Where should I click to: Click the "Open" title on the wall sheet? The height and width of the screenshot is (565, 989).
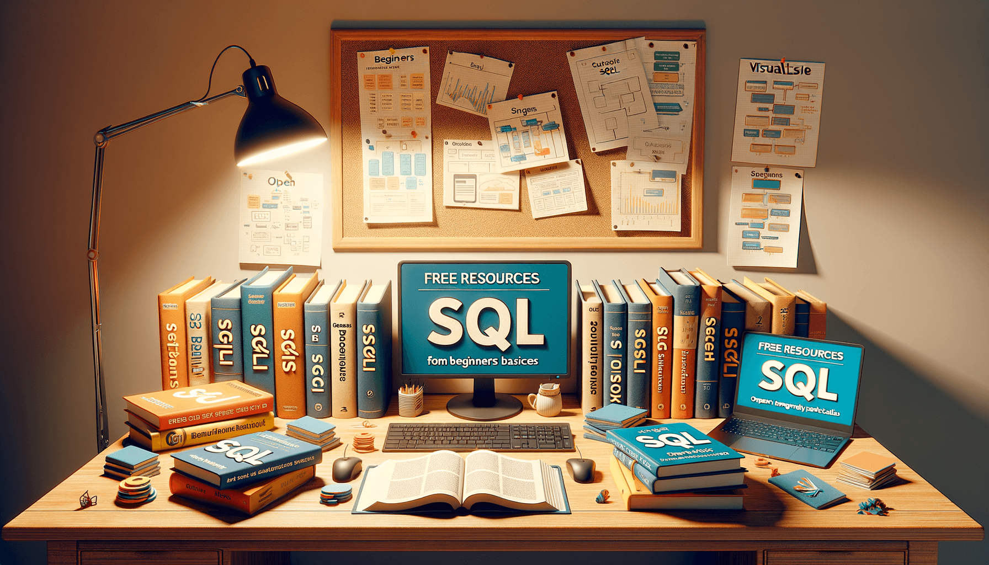(281, 181)
